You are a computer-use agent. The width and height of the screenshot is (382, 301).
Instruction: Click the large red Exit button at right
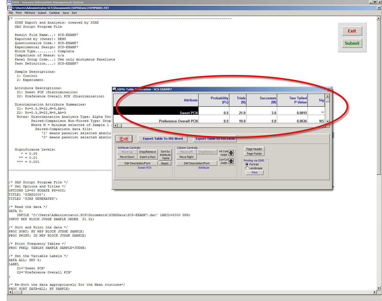(352, 31)
